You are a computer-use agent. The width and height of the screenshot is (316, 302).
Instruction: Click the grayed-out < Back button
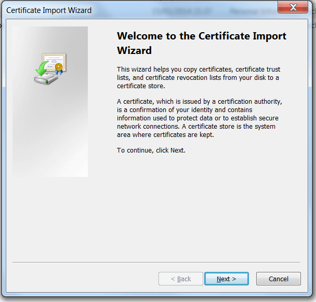click(x=180, y=279)
